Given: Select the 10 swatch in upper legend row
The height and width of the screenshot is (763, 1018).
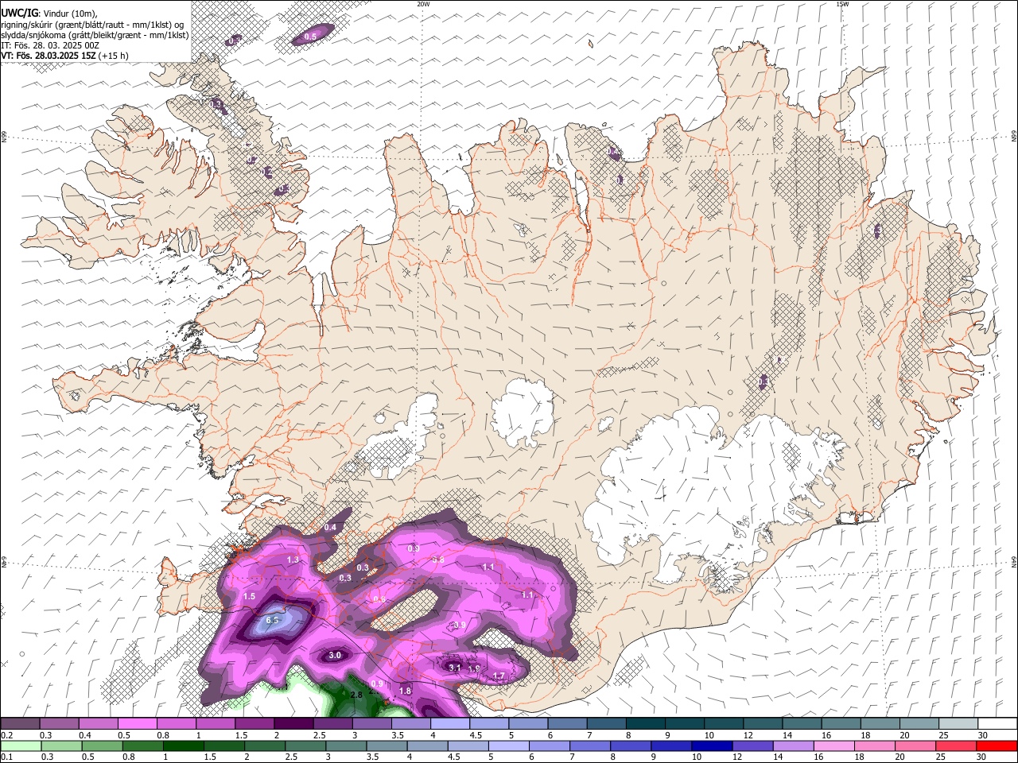Looking at the screenshot, I should coord(725,723).
